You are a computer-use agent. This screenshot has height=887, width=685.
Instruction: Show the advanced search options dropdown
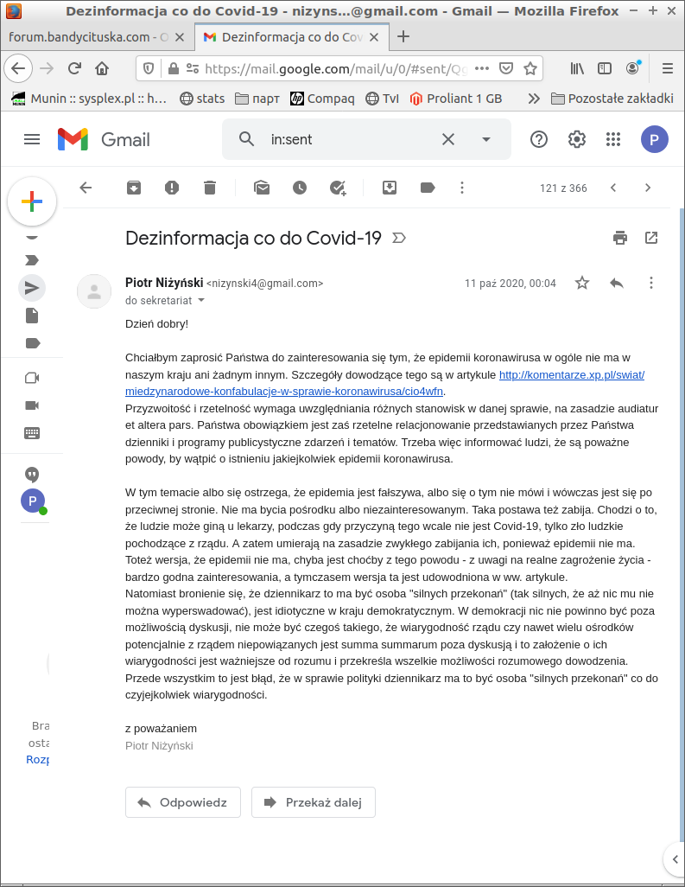(486, 139)
